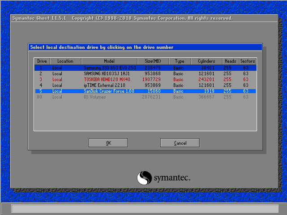Click the Sectors column header

(248, 61)
